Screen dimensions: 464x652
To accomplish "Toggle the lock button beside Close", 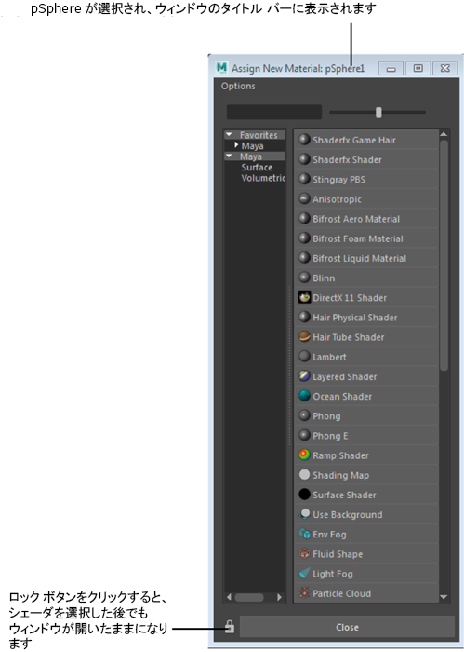I will point(230,627).
